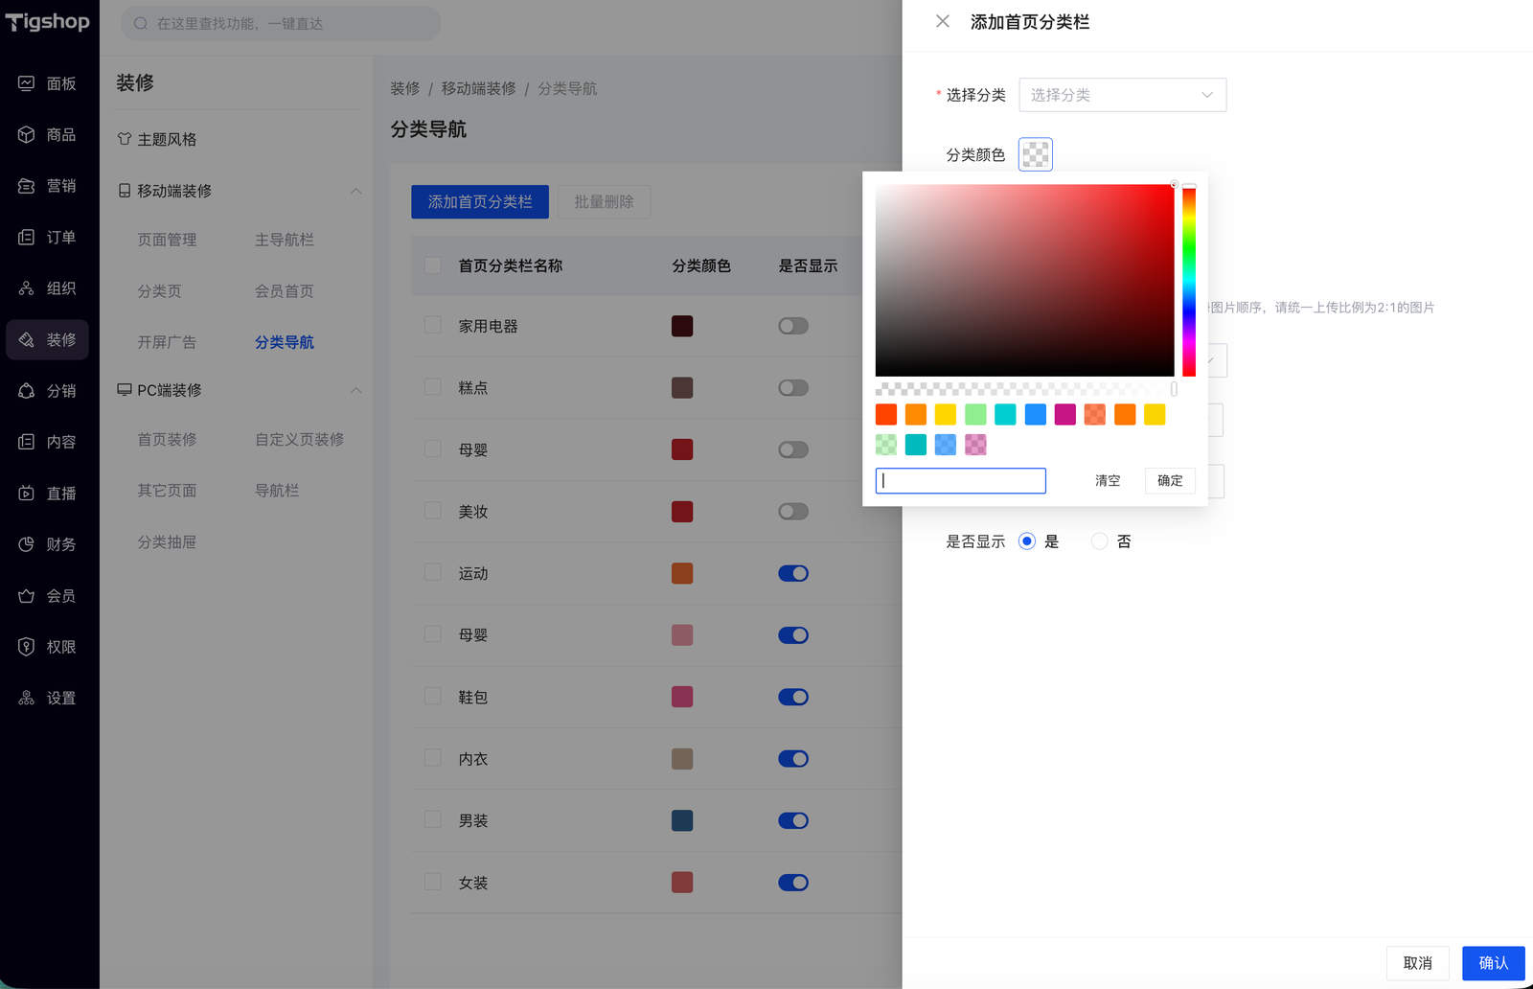The image size is (1533, 989).
Task: Click 取消 button in drawer
Action: pos(1418,963)
